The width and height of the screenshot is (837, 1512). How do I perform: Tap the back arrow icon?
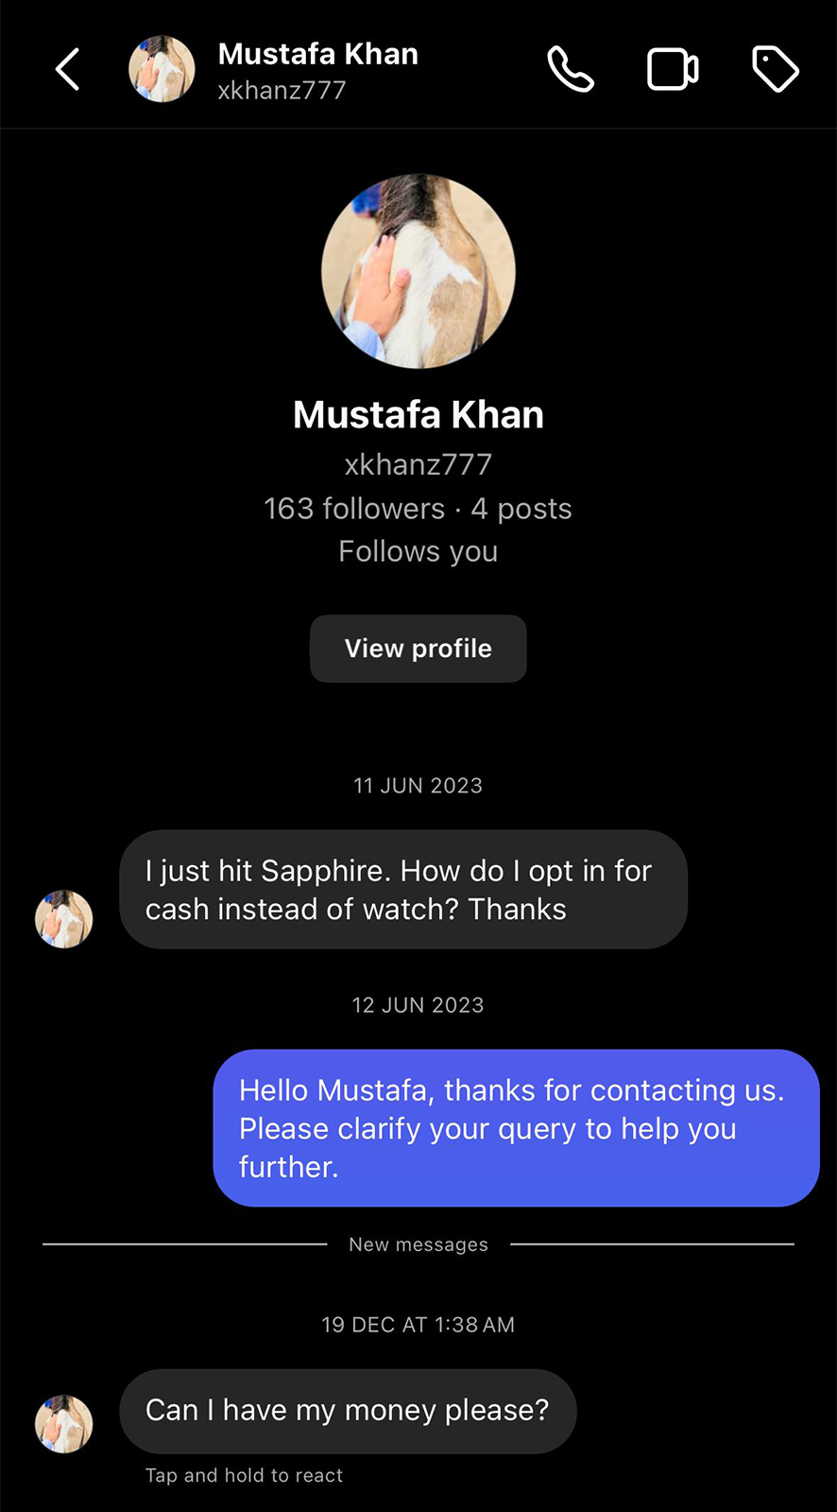click(67, 69)
